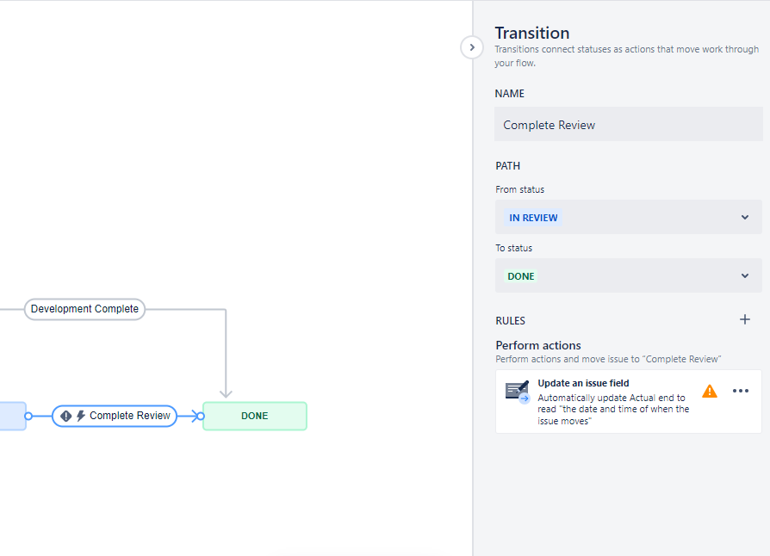Click the connector circle on the DONE status node
The width and height of the screenshot is (770, 556).
[x=200, y=416]
